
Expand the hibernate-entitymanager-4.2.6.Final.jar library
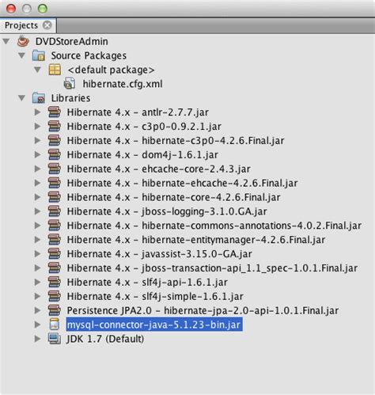(37, 240)
